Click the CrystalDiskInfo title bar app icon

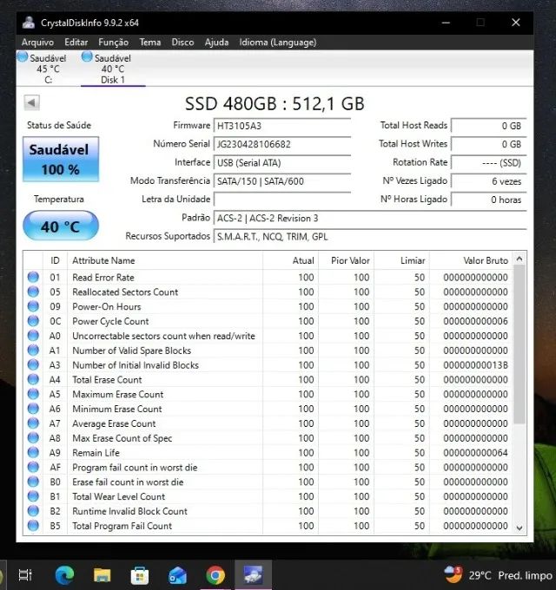pos(29,23)
